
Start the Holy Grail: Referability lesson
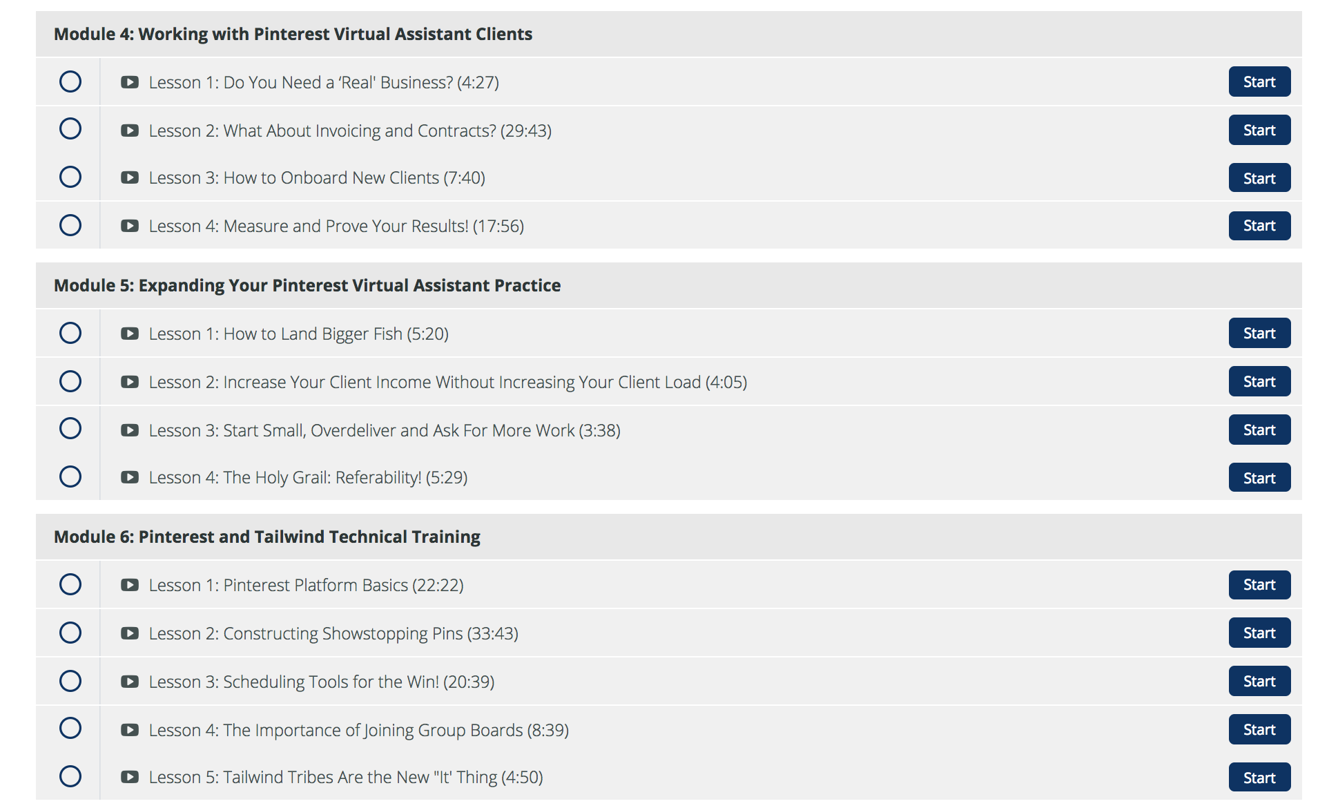coord(1259,478)
